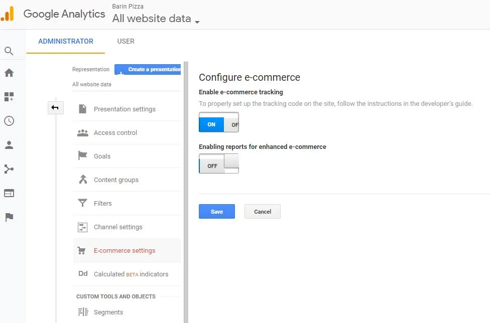The image size is (490, 323).
Task: Click the Channel settings sliders icon
Action: tap(82, 227)
